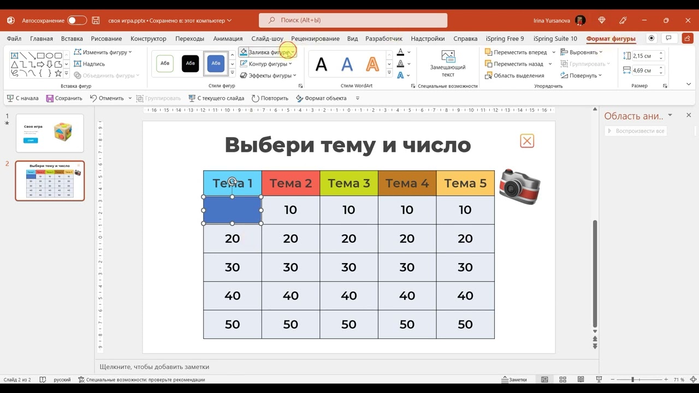This screenshot has height=393, width=699.
Task: Click the camera image on slide
Action: [x=519, y=187]
